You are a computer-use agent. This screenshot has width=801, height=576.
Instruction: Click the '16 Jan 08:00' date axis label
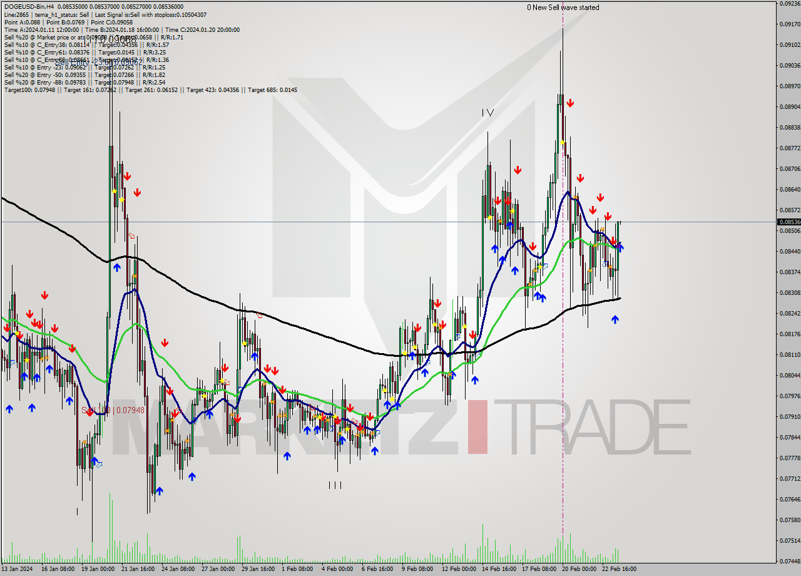[x=57, y=569]
